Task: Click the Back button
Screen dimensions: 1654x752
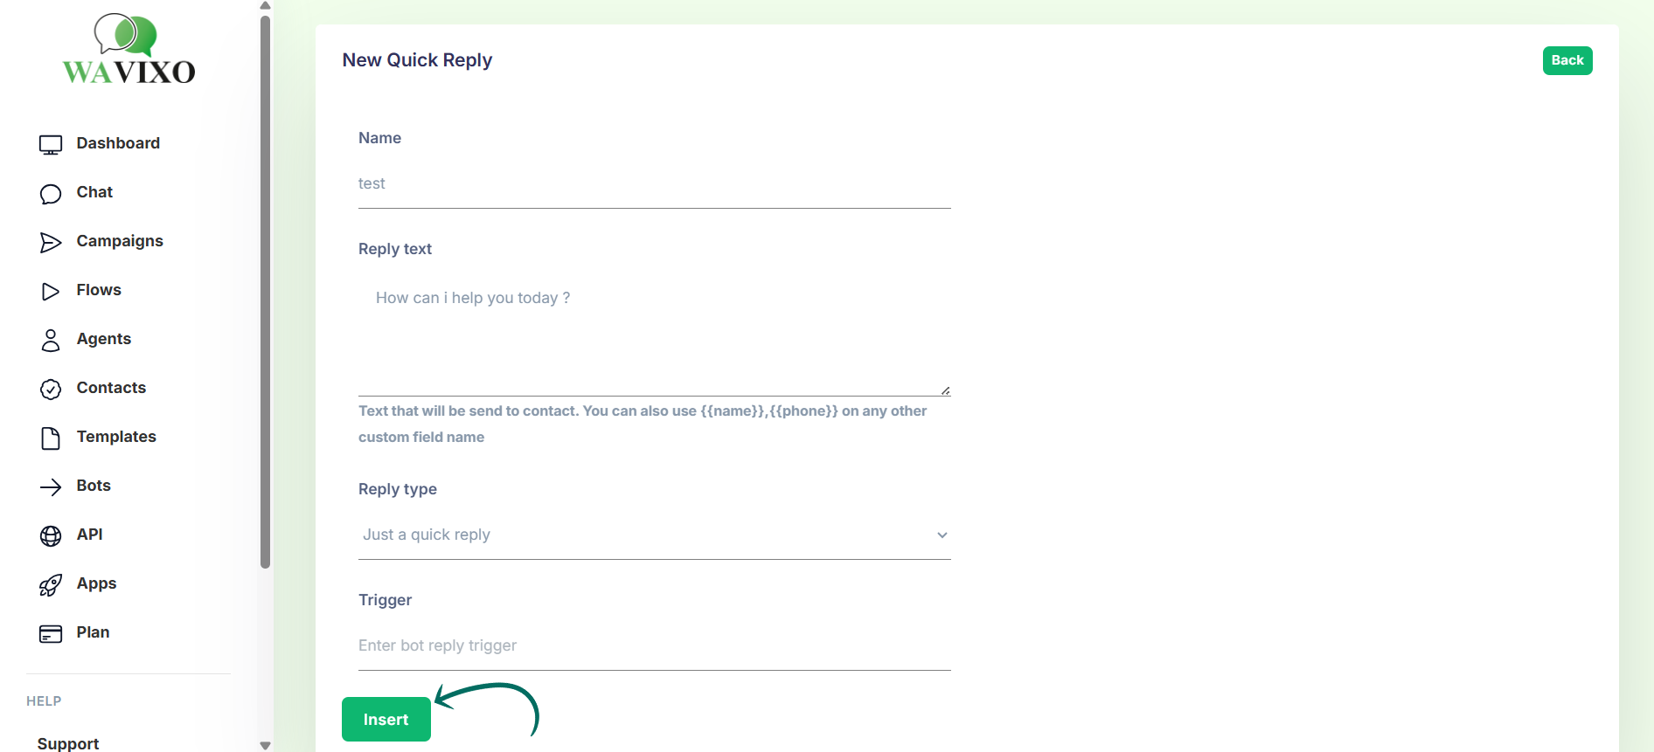Action: point(1567,60)
